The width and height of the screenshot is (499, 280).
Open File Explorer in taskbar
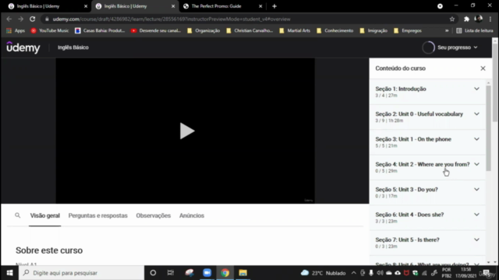point(242,273)
